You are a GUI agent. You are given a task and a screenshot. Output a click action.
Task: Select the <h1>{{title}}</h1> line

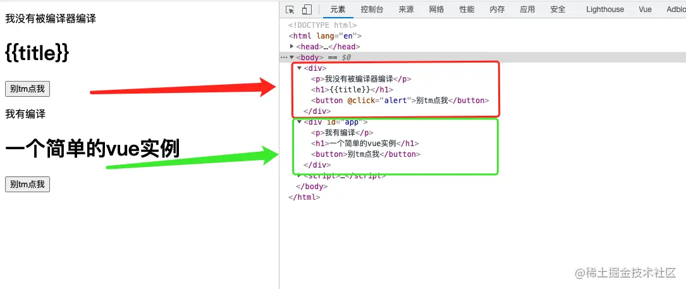(353, 90)
